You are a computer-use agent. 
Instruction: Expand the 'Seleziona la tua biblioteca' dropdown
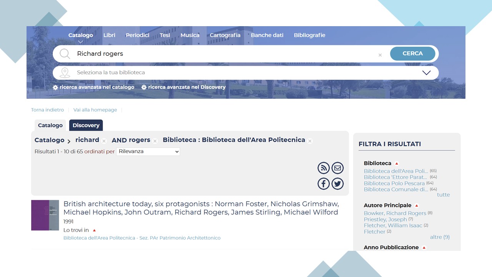click(426, 73)
